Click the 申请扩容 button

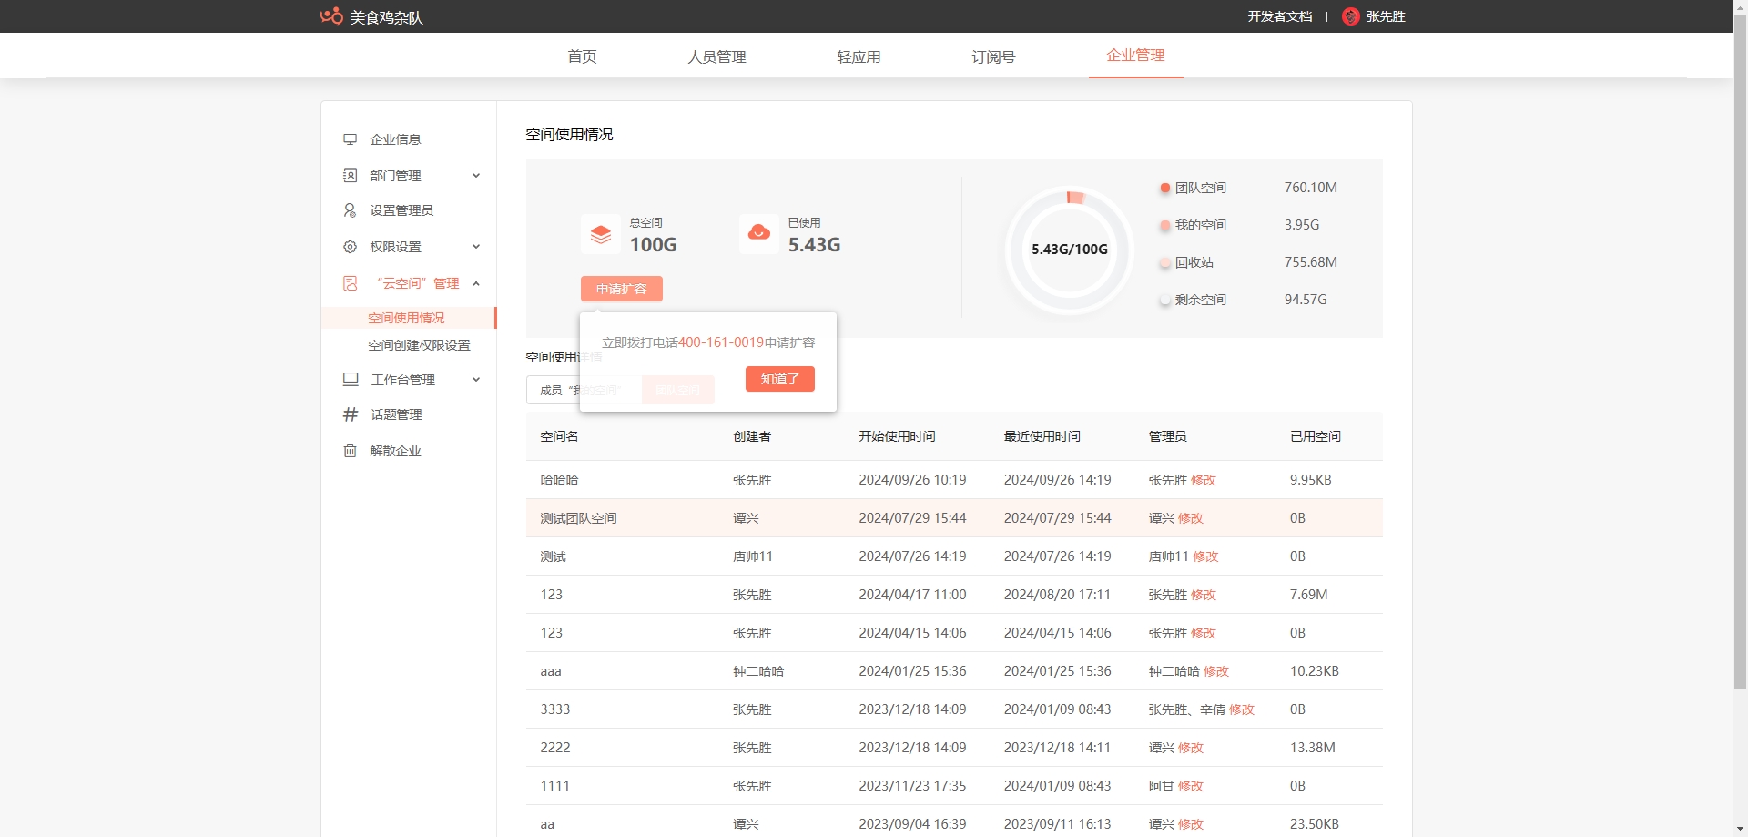click(x=622, y=289)
